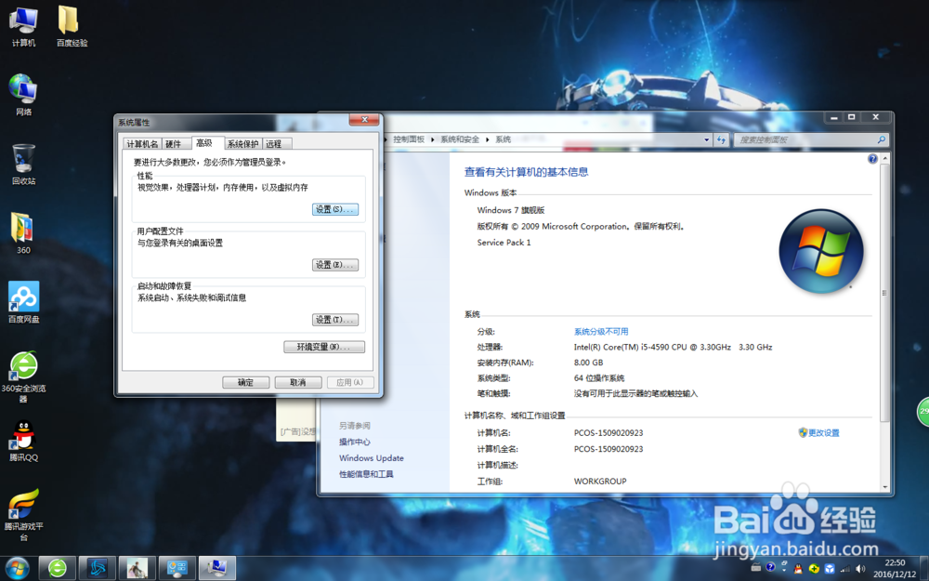Close the 系统属性 dialog
Screen dimensions: 929x581
[x=364, y=120]
